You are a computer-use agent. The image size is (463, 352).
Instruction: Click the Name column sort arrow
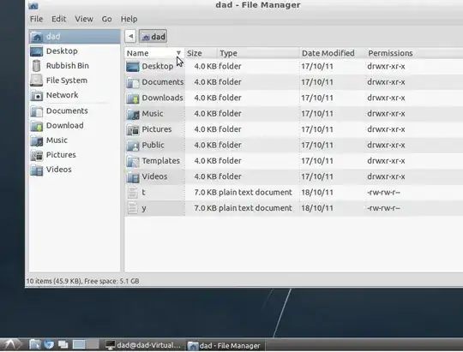178,53
